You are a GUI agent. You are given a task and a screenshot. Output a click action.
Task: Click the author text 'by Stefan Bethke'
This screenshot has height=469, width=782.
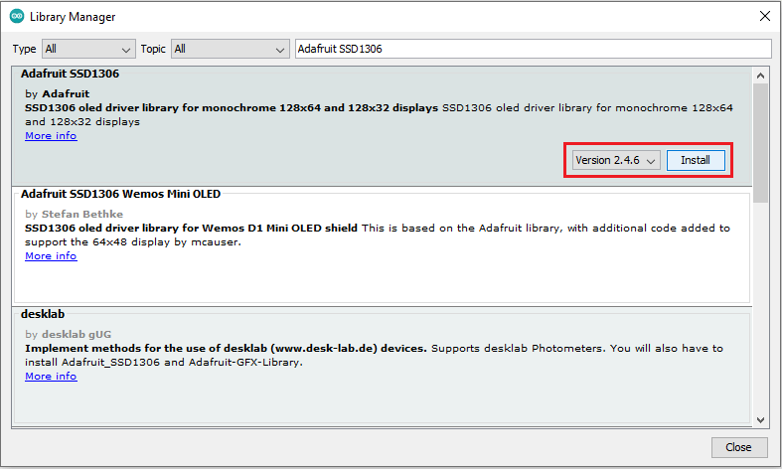tap(74, 214)
